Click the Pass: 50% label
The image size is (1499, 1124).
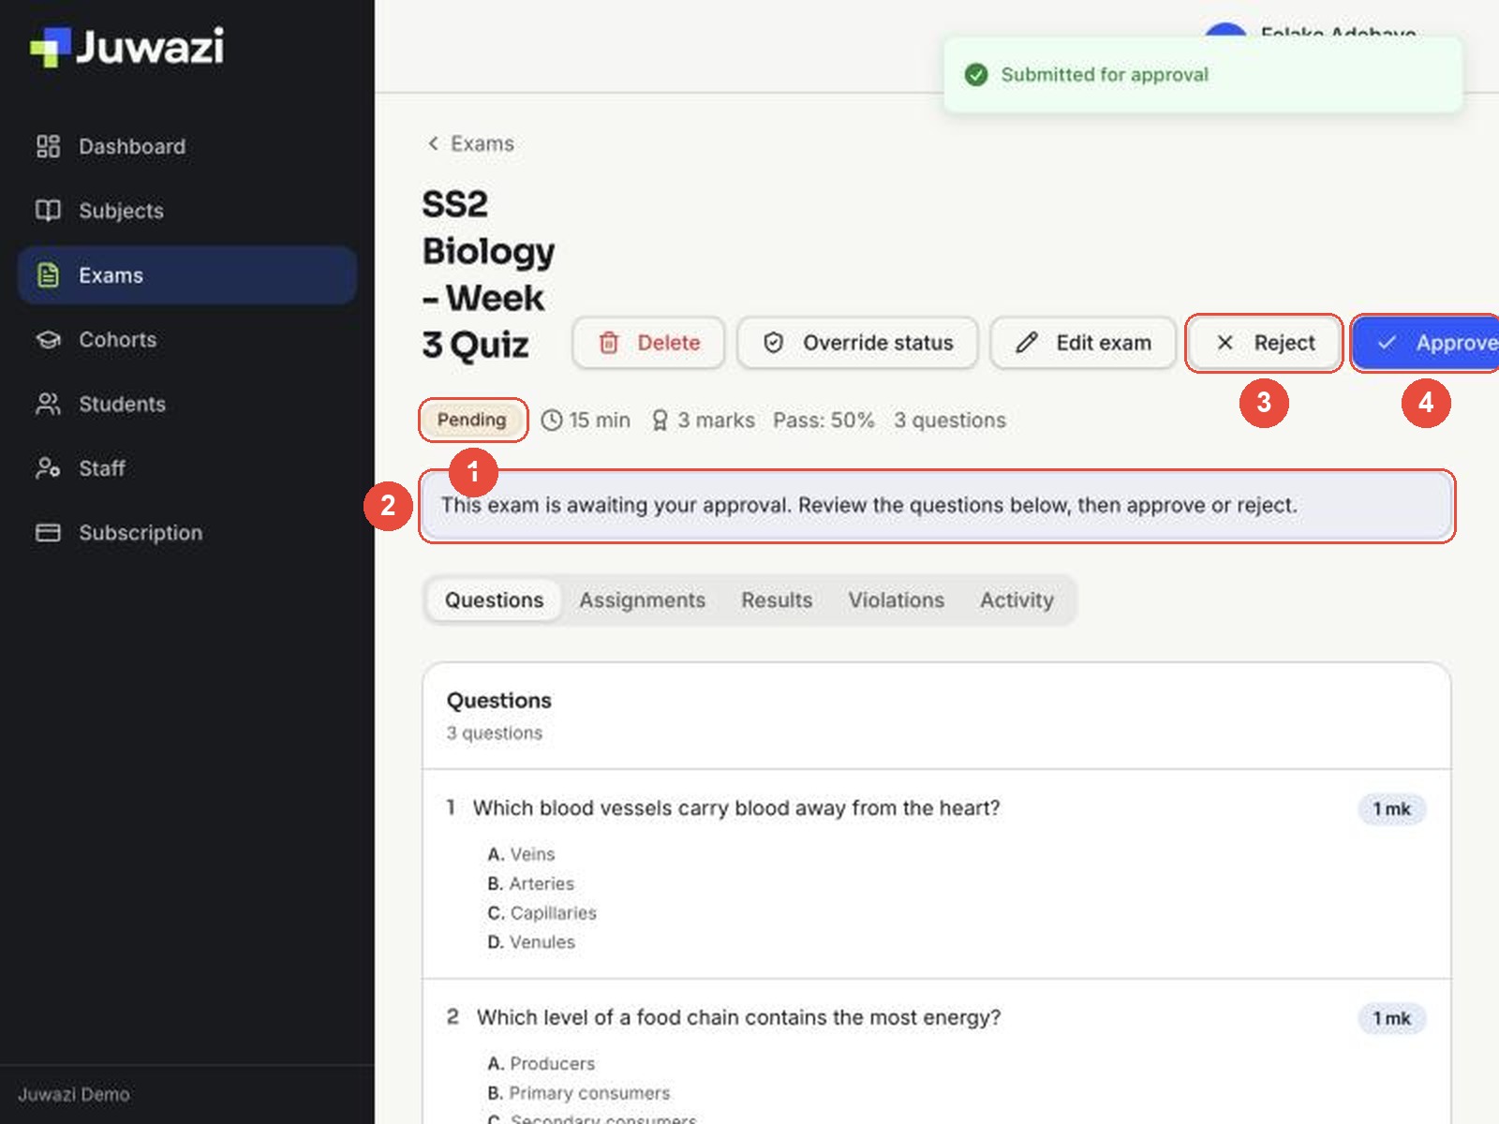point(824,421)
